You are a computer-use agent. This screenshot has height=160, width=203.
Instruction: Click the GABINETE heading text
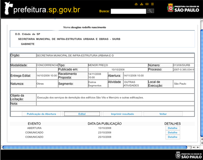pos(28,44)
